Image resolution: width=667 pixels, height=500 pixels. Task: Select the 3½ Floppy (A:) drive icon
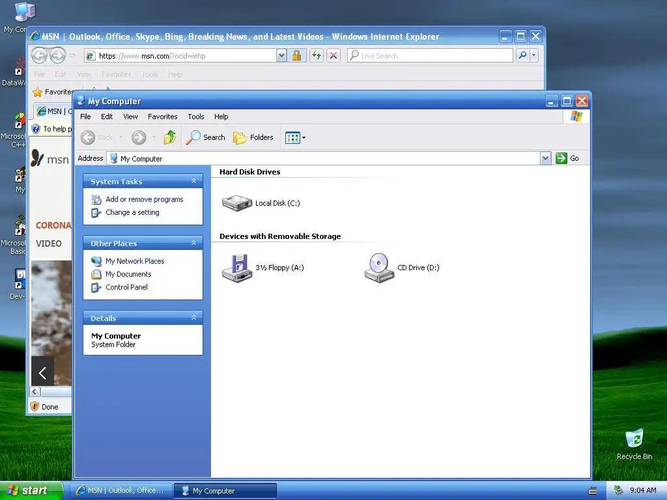[x=237, y=268]
